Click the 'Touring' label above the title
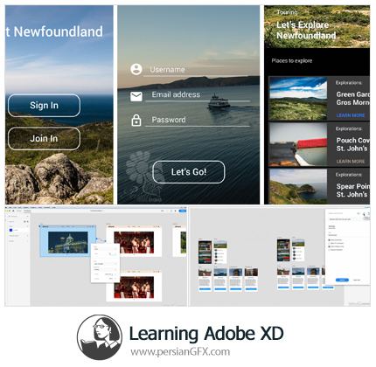376x367 pixels. [287, 12]
